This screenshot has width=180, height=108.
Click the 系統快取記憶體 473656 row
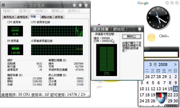66,70
